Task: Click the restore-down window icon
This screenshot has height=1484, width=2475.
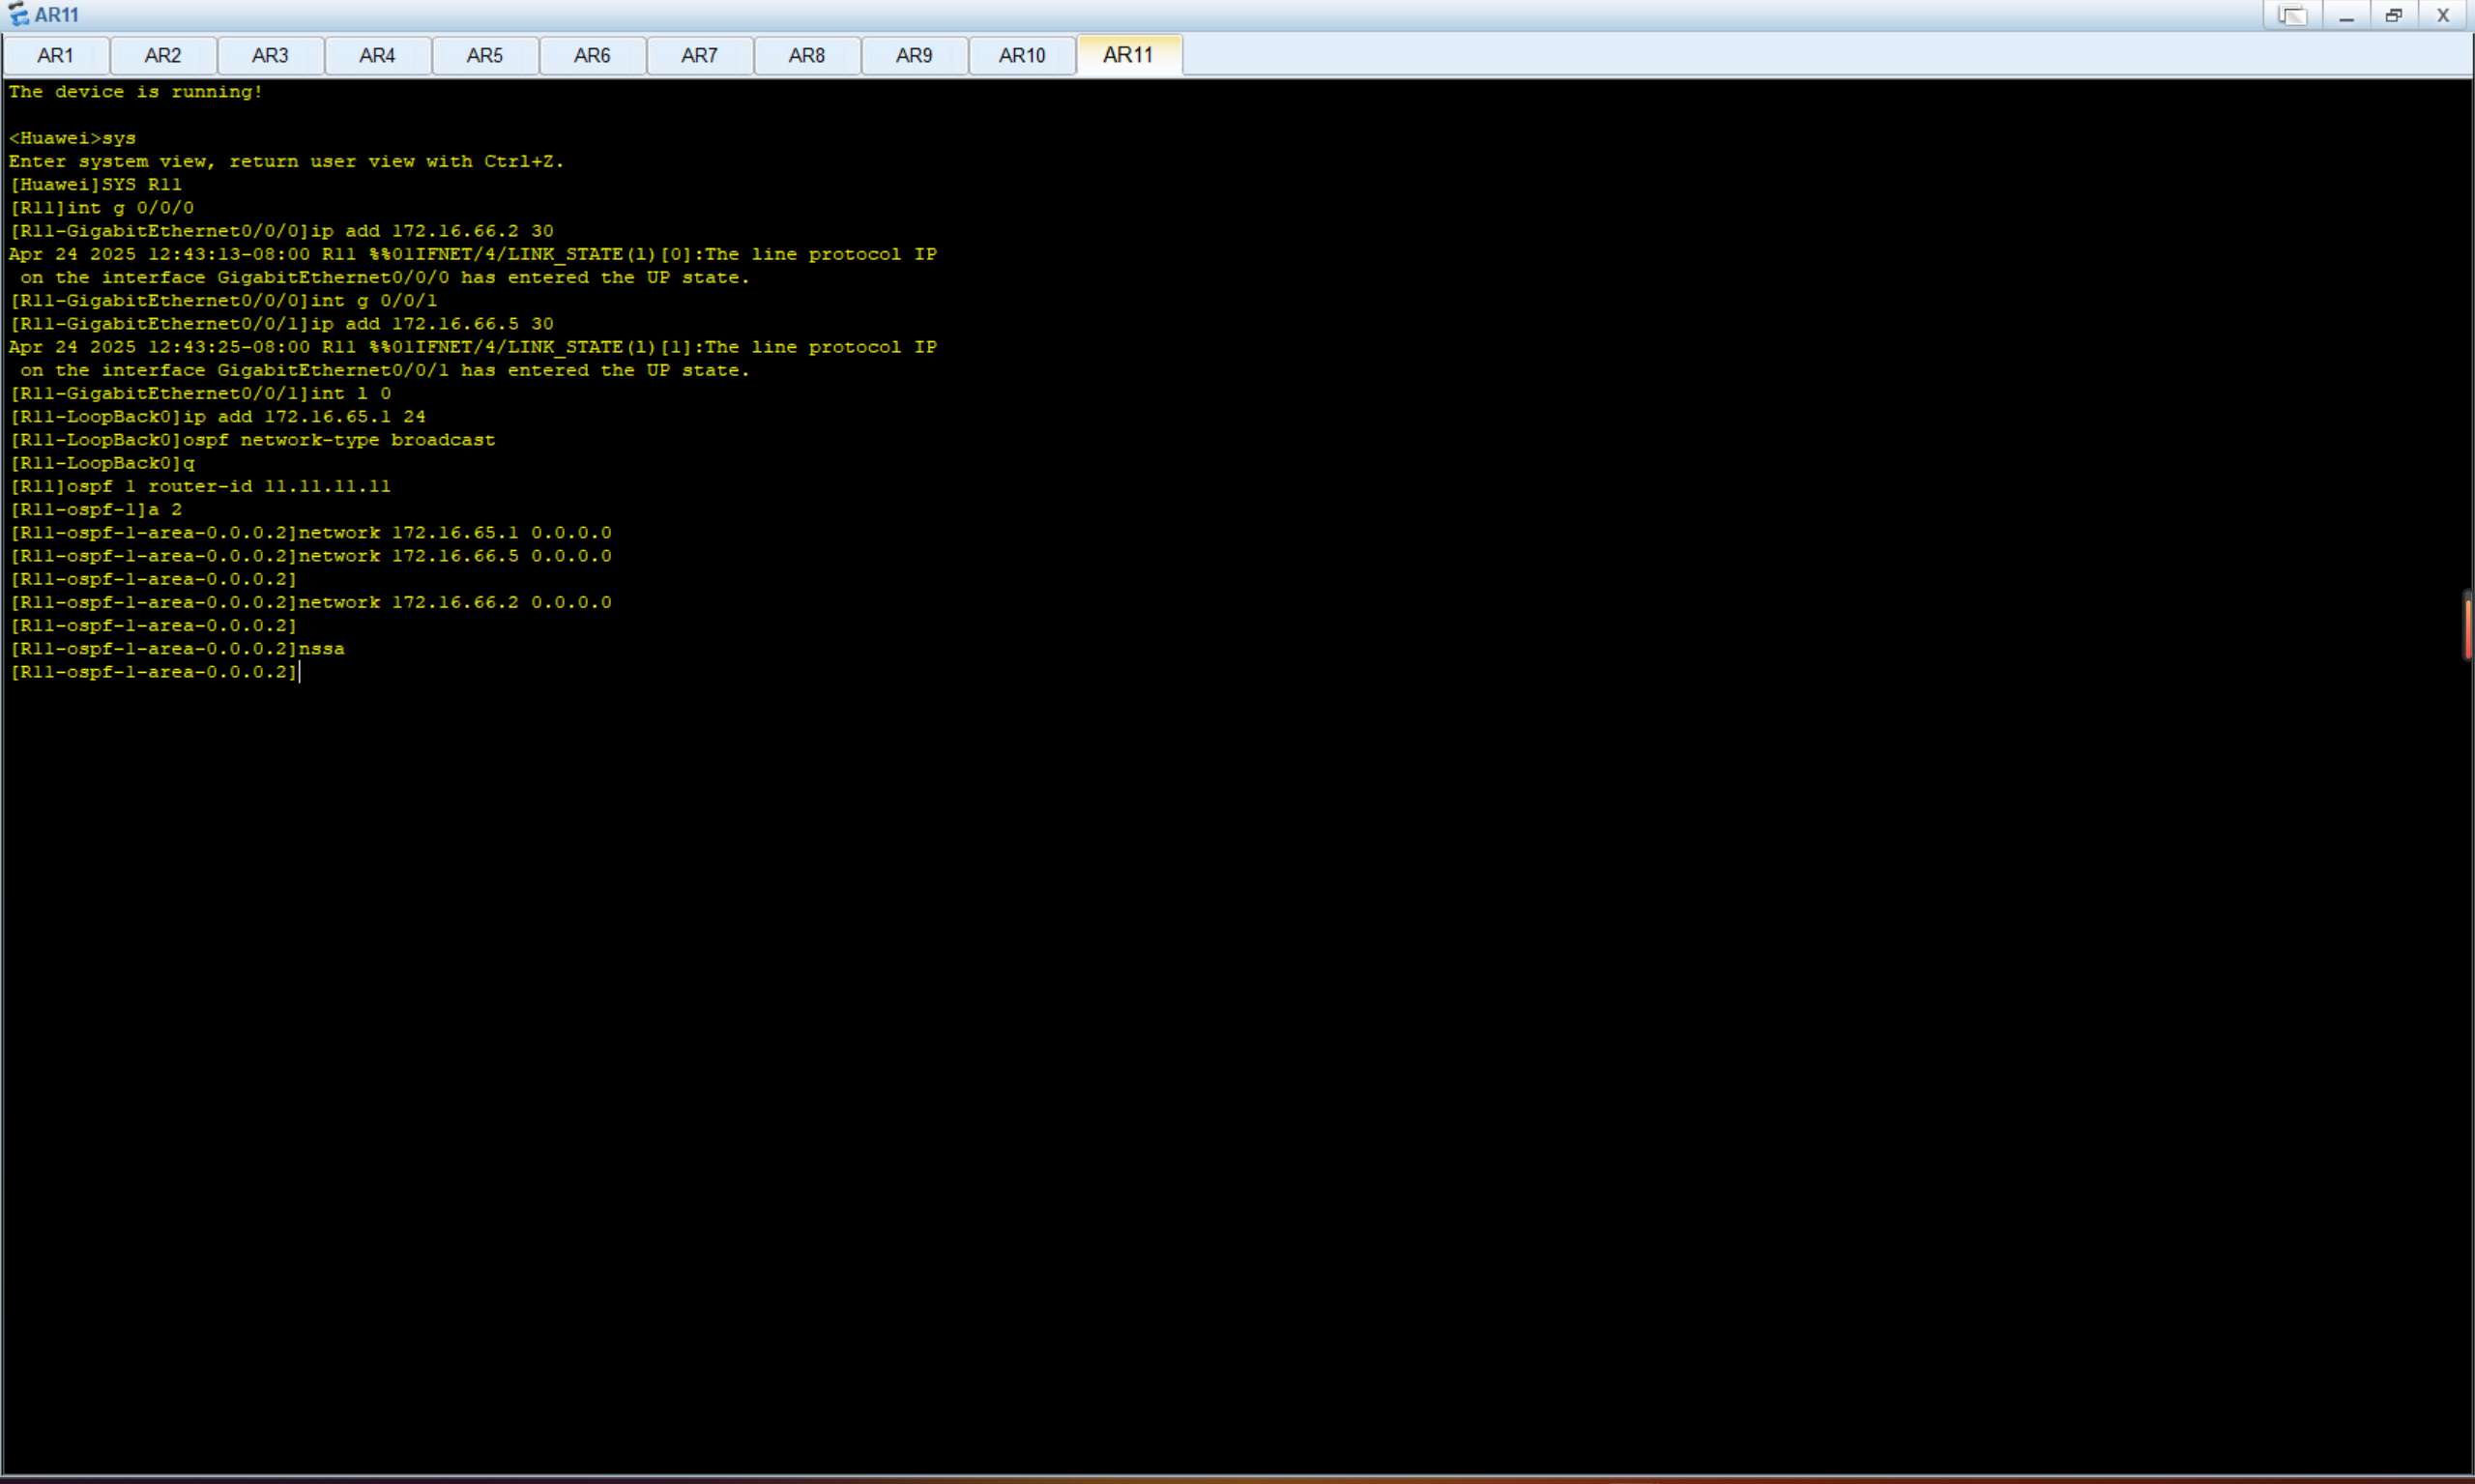Action: pos(2394,15)
